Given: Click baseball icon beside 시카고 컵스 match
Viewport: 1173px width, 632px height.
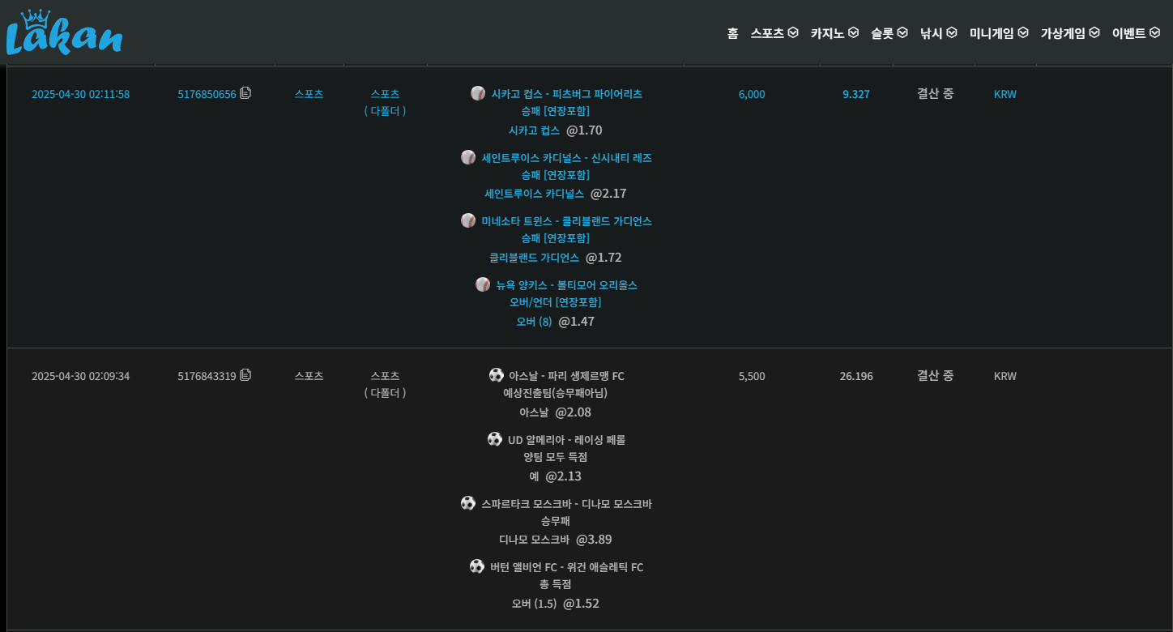Looking at the screenshot, I should [478, 93].
